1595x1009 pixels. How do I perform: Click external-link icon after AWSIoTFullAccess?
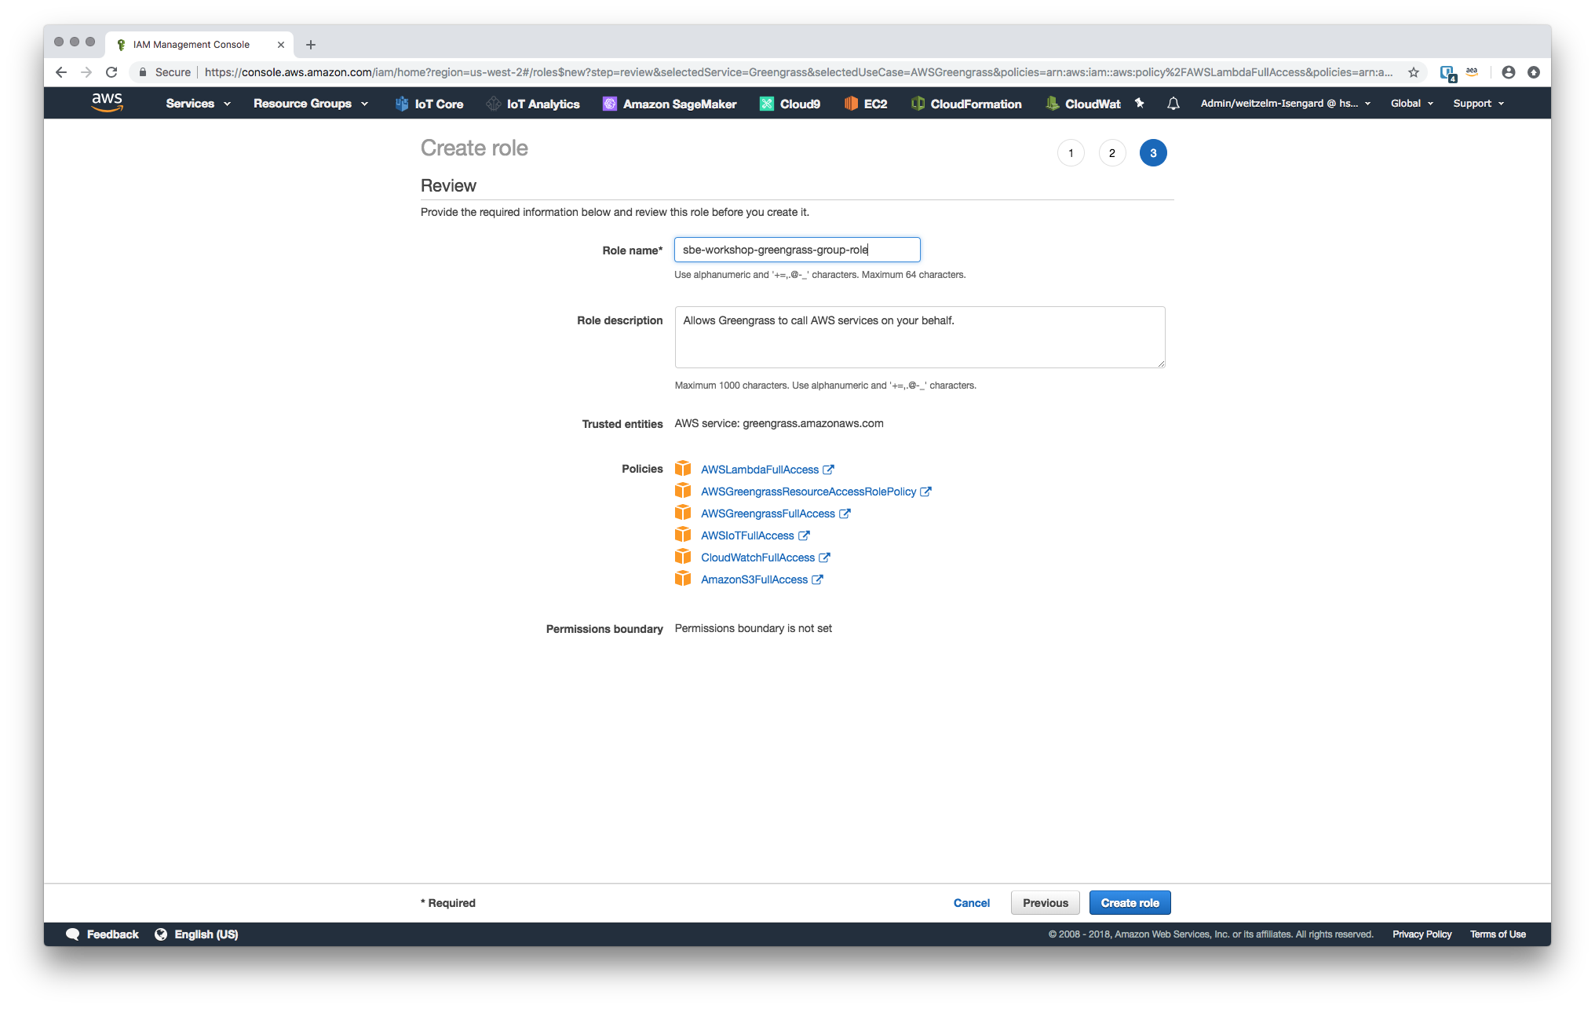click(804, 536)
